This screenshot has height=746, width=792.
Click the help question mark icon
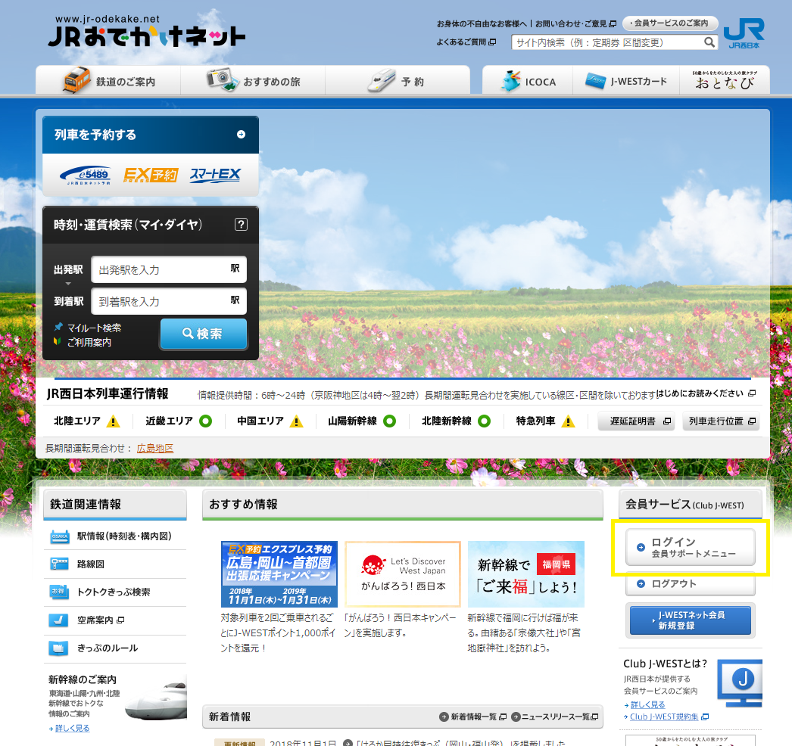241,224
